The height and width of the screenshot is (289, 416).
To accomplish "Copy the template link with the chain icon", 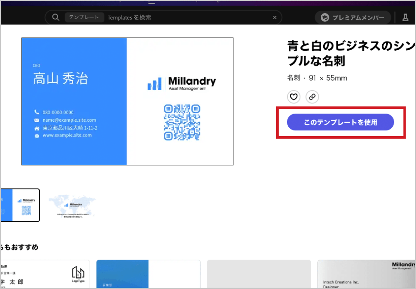I will (312, 97).
